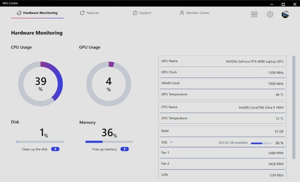Switch to the Features tab
Image resolution: width=300 pixels, height=182 pixels.
tap(90, 13)
